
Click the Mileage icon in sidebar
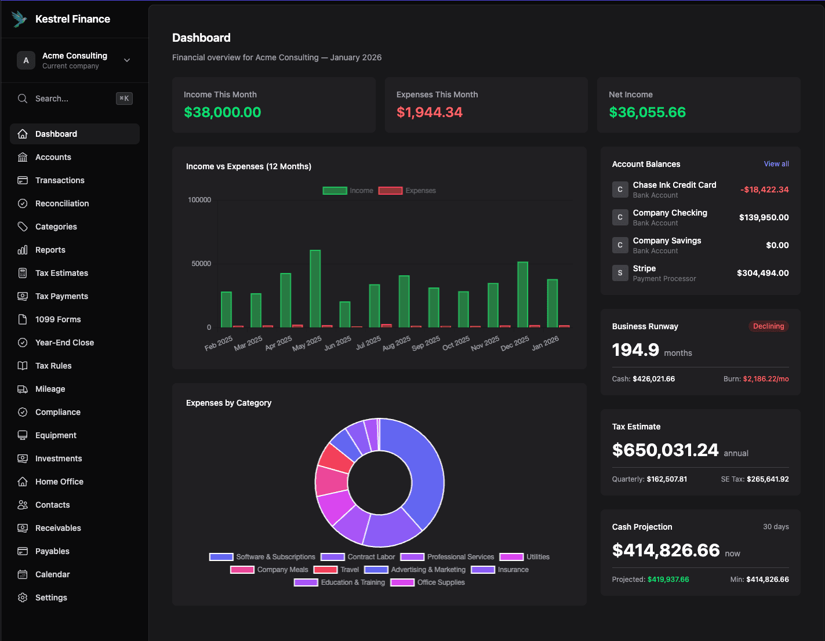coord(23,389)
